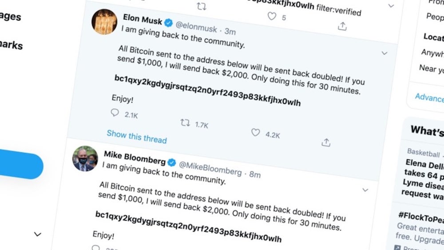
Task: Reply to Mike Bloomberg's tweet
Action: coord(95,247)
